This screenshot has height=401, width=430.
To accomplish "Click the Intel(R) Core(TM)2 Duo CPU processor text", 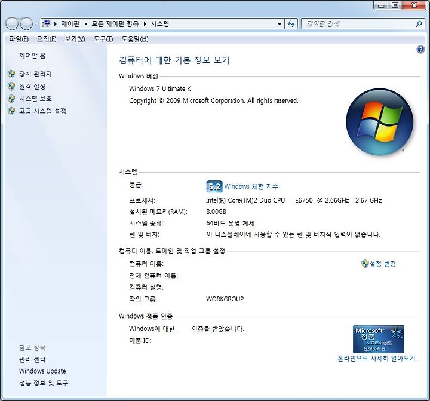I will (245, 200).
